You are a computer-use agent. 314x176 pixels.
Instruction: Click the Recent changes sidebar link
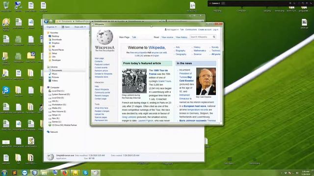pos(102,96)
